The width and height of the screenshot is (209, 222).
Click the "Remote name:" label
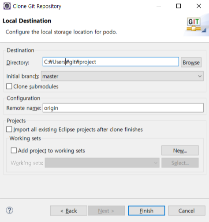pos(24,108)
